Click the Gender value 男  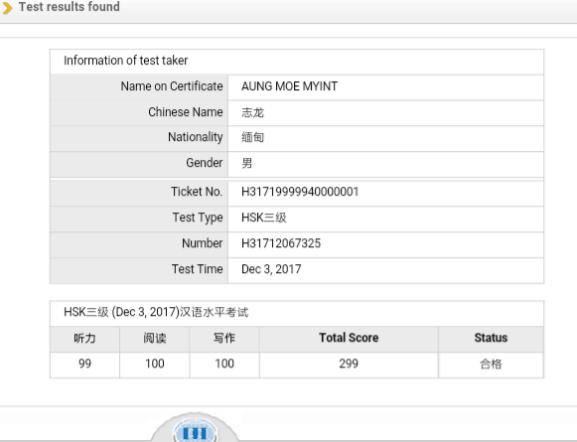click(247, 163)
